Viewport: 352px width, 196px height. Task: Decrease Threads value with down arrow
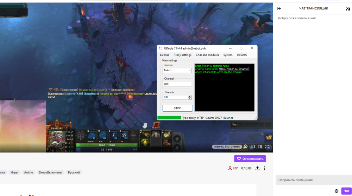[x=190, y=98]
